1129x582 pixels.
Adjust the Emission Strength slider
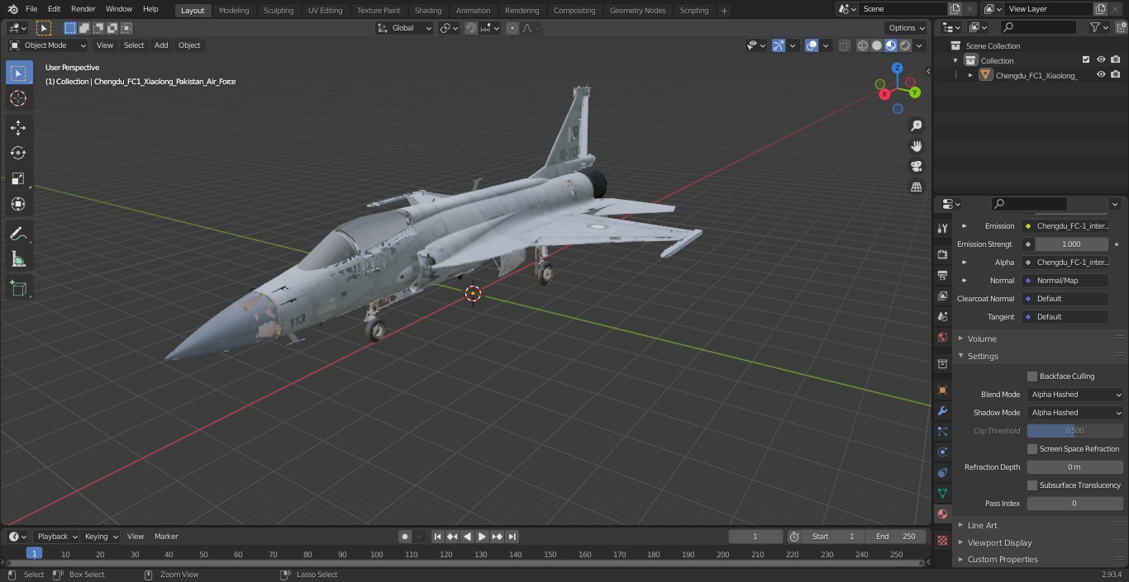pos(1071,244)
